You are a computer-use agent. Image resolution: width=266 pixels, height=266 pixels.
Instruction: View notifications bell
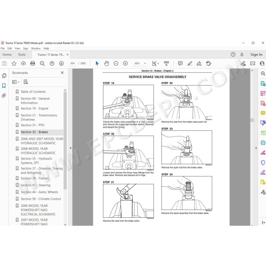tap(242, 54)
